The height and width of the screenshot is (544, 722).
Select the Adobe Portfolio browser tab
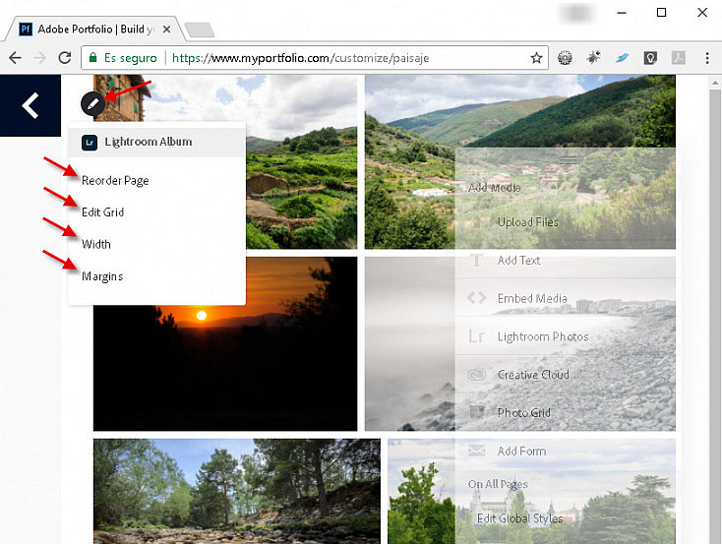click(95, 29)
